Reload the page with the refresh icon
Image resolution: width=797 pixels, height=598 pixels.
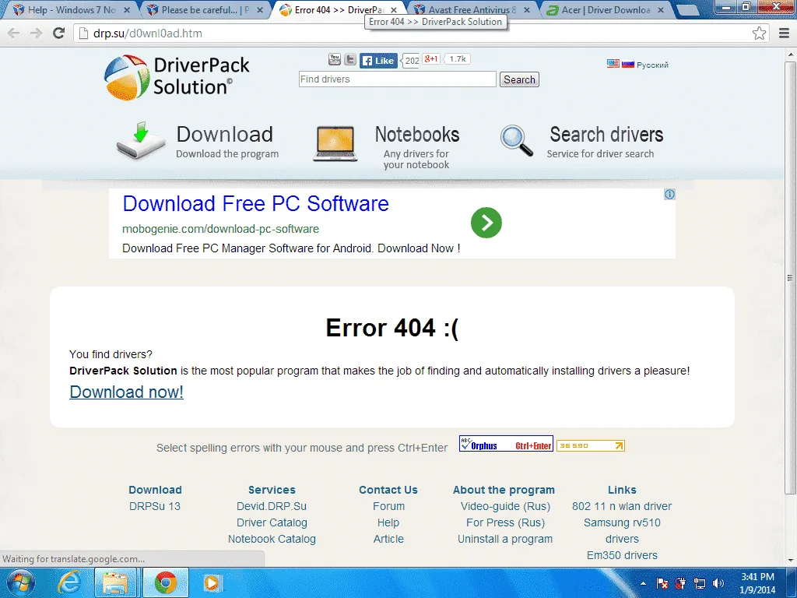[59, 33]
